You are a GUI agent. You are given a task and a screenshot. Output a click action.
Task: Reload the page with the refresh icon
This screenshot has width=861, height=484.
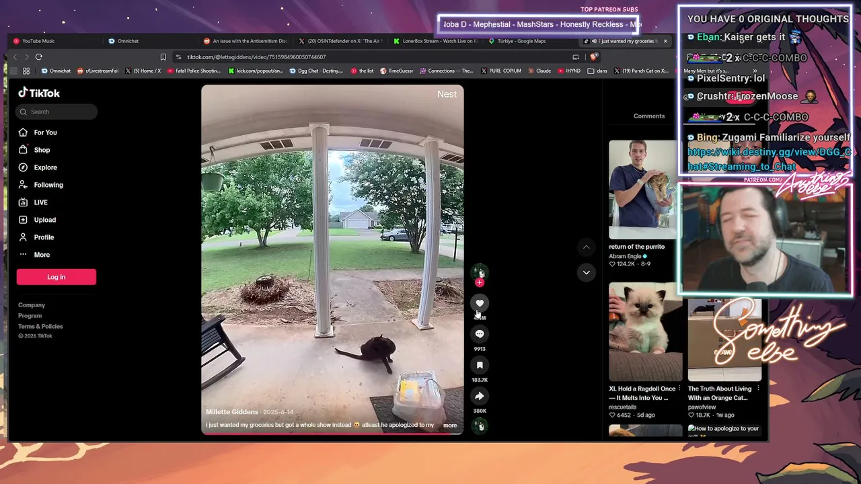pos(39,57)
